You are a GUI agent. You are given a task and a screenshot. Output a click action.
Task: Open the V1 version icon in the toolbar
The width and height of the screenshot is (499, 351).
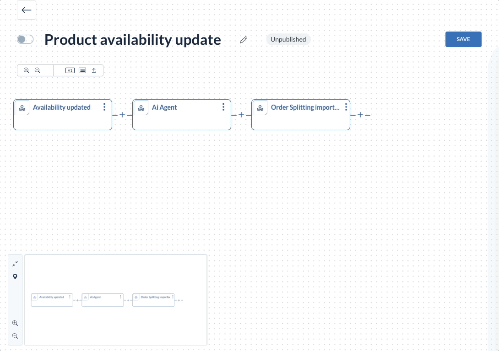tap(70, 70)
